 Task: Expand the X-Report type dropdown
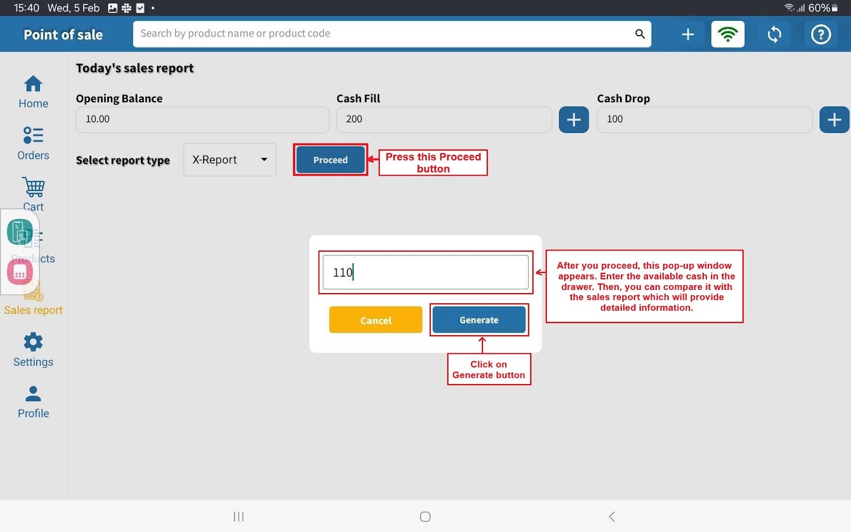click(x=230, y=160)
